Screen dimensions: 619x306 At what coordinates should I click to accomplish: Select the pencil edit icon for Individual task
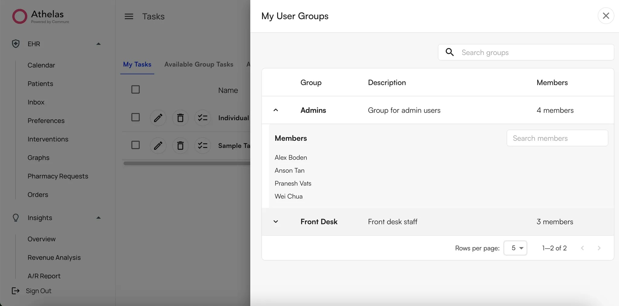click(158, 118)
